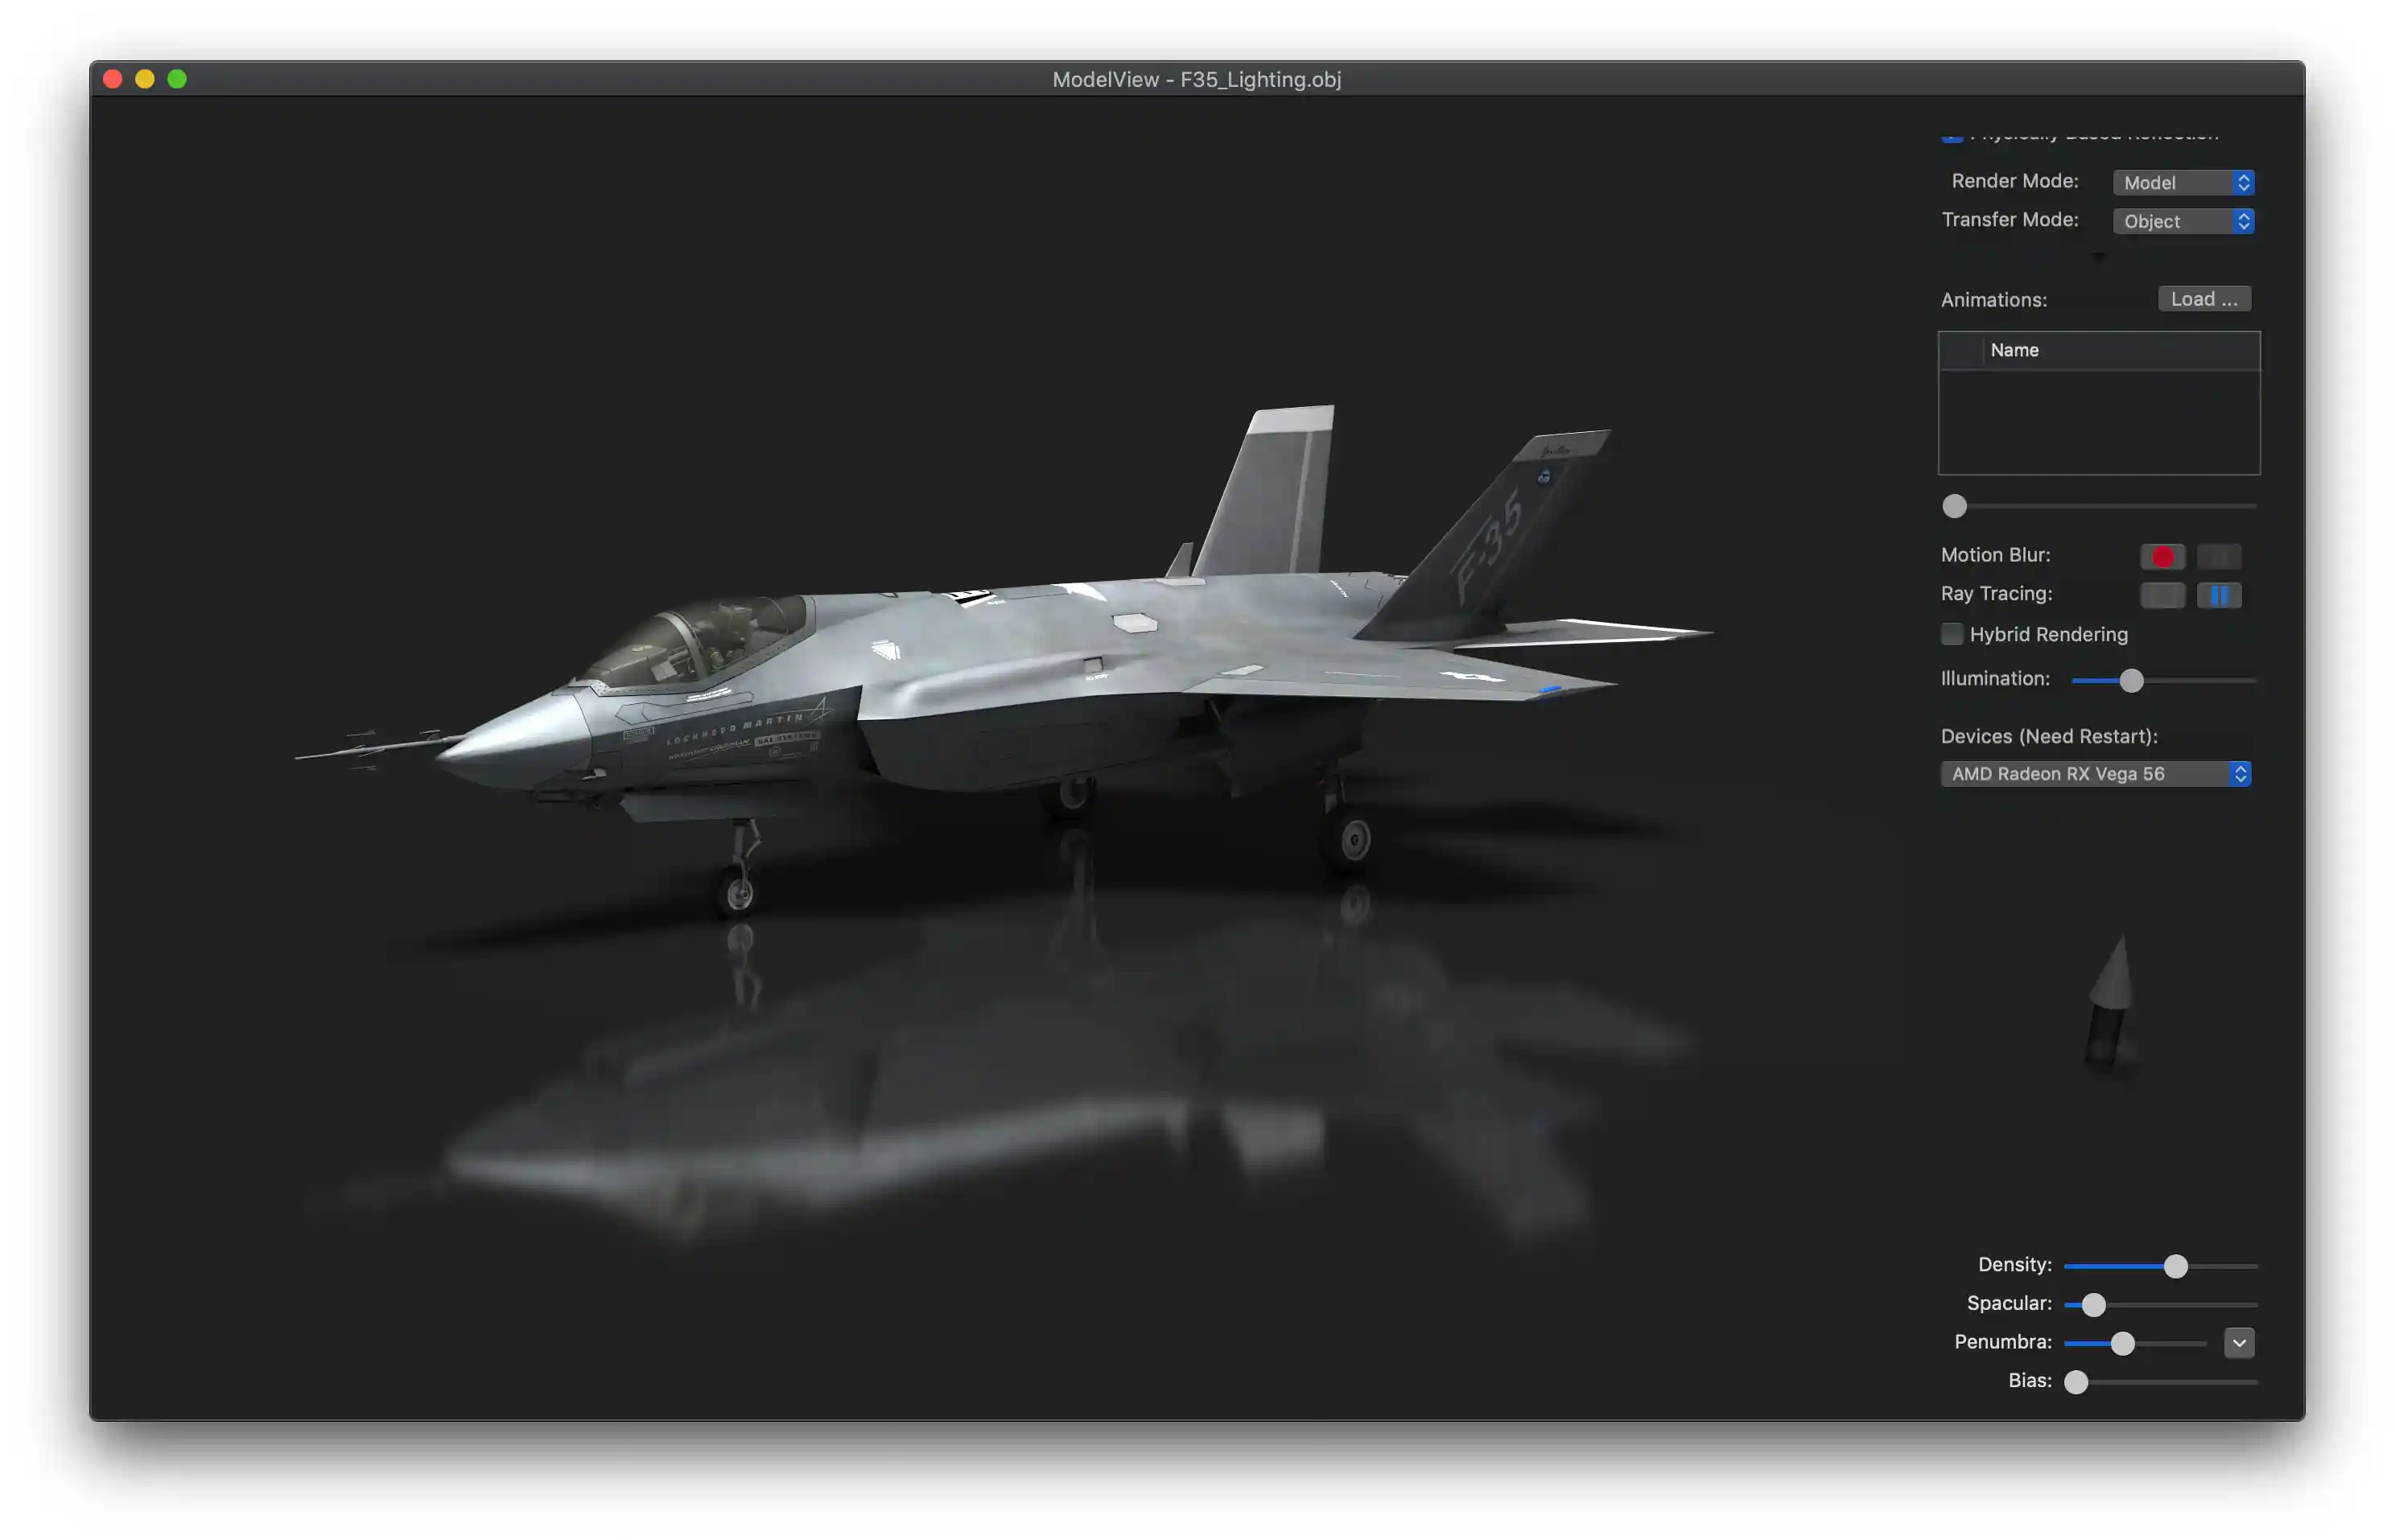Screen dimensions: 2395x1540
Task: Click the Bias slider knob
Action: (2076, 1381)
